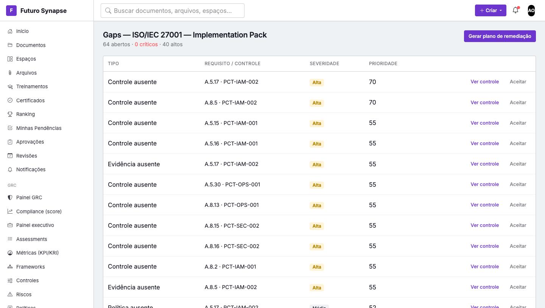Click the Minhas Pendências checklist icon

tap(10, 128)
